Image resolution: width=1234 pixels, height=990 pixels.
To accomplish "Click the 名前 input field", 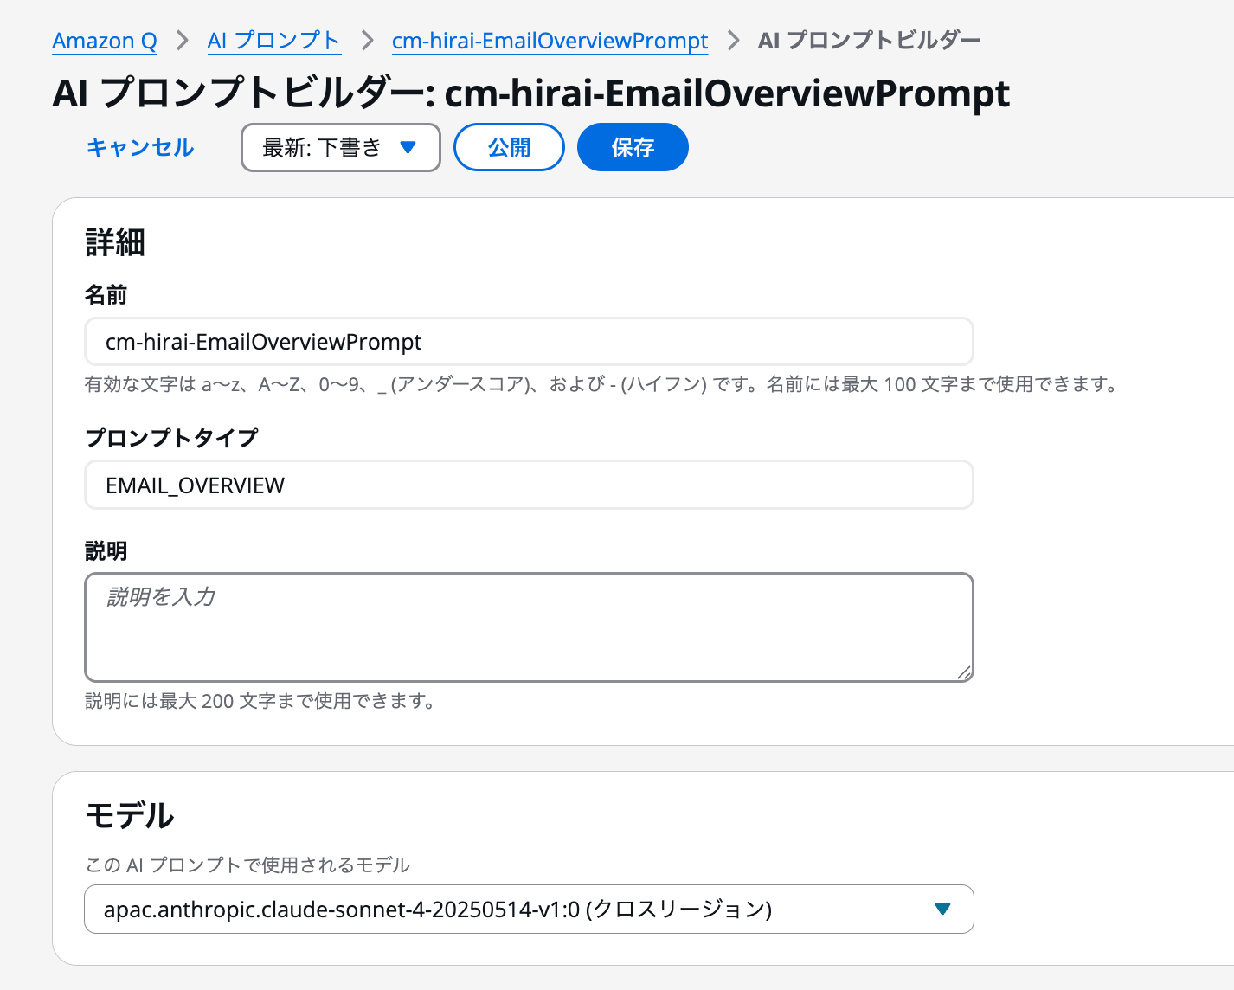I will [x=529, y=342].
